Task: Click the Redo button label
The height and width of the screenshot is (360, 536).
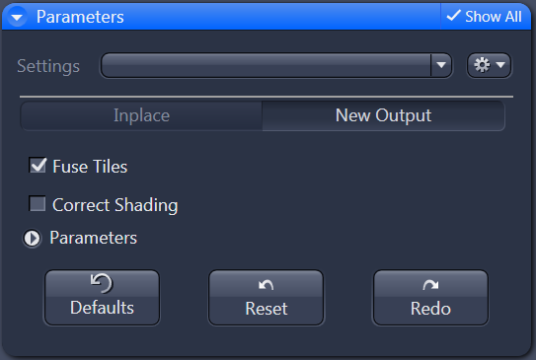Action: [x=430, y=309]
